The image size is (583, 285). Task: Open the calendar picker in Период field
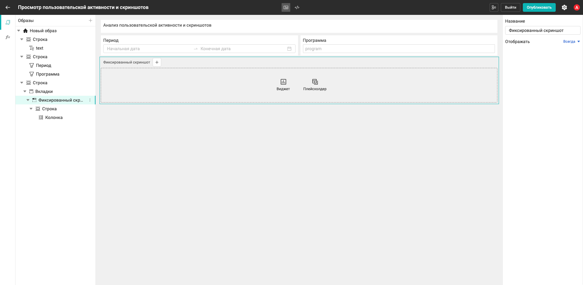pos(289,49)
